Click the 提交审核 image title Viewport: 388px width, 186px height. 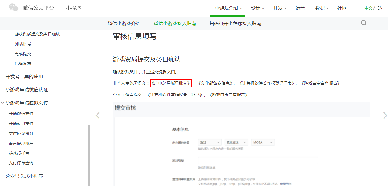tap(125, 108)
